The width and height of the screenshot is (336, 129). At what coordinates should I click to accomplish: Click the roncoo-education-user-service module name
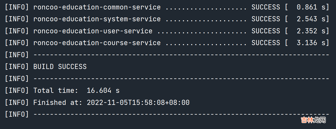coord(93,31)
